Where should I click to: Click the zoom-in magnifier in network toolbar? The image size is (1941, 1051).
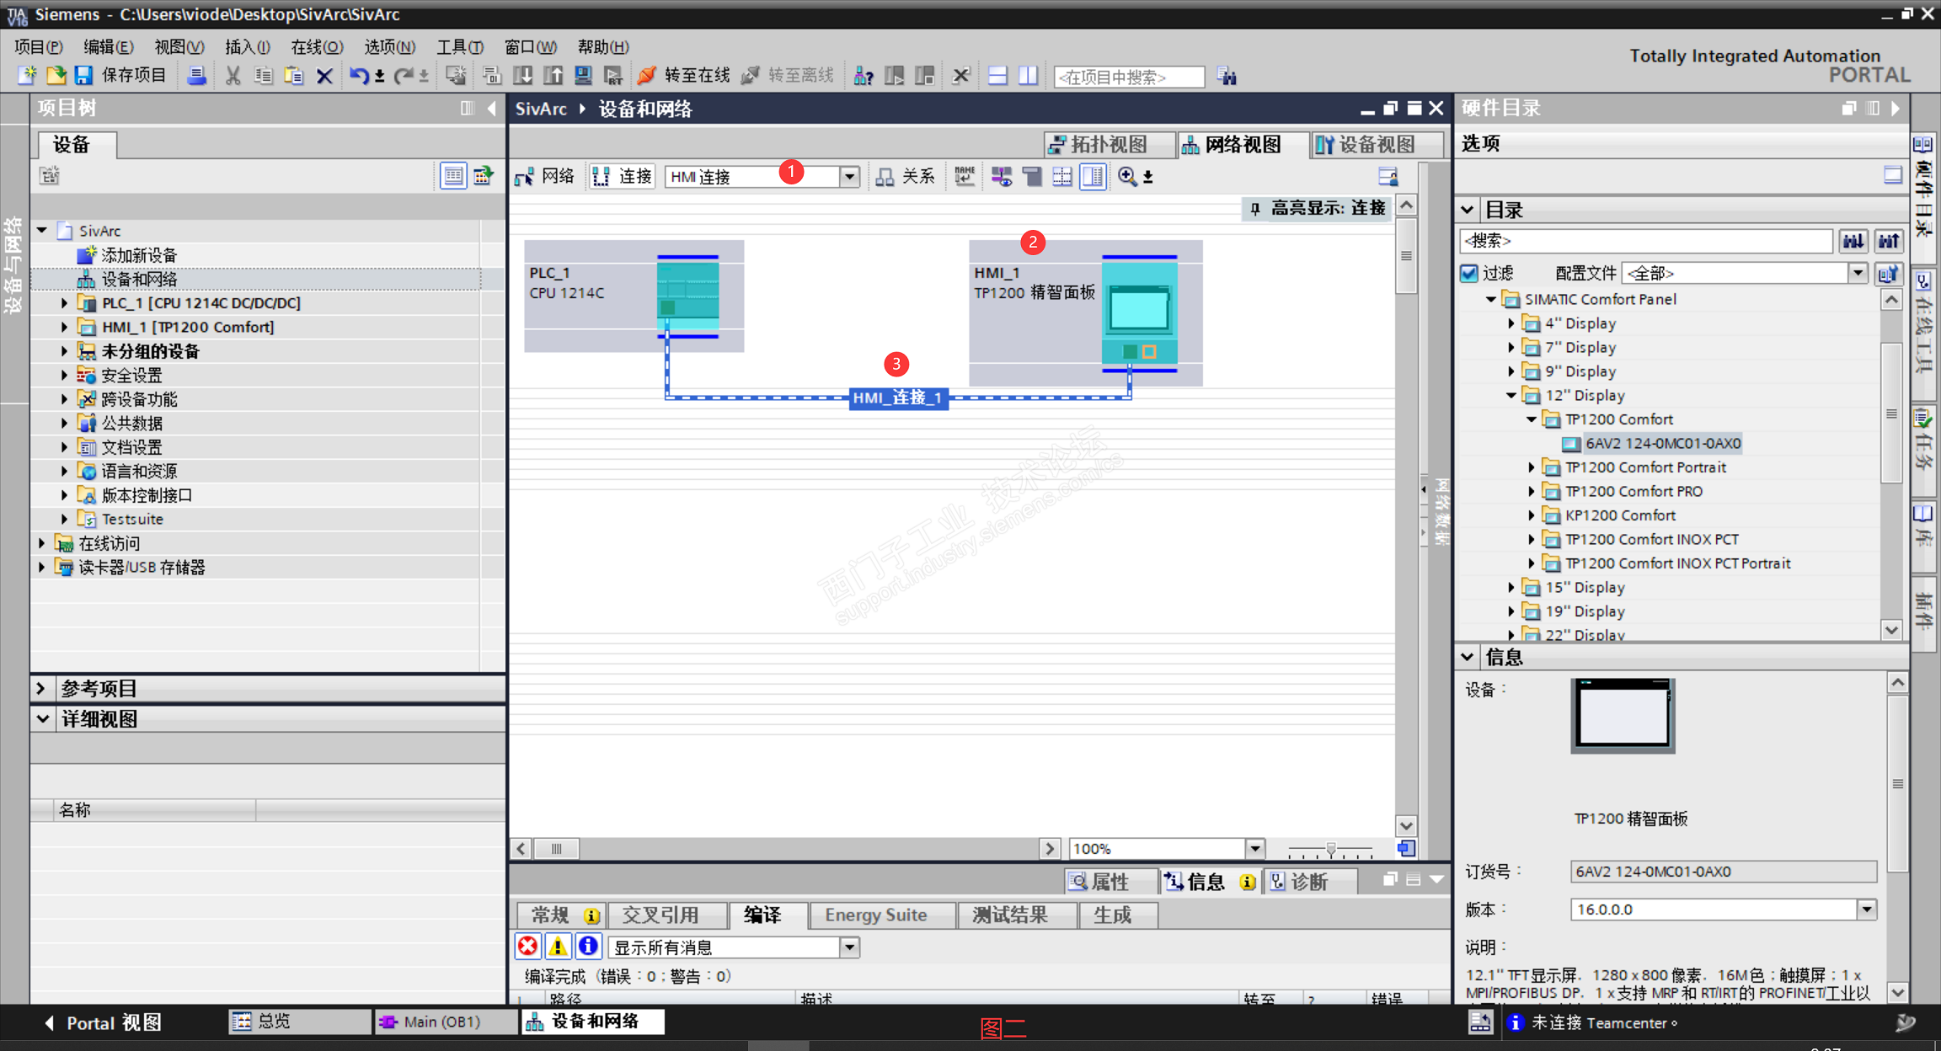tap(1126, 176)
